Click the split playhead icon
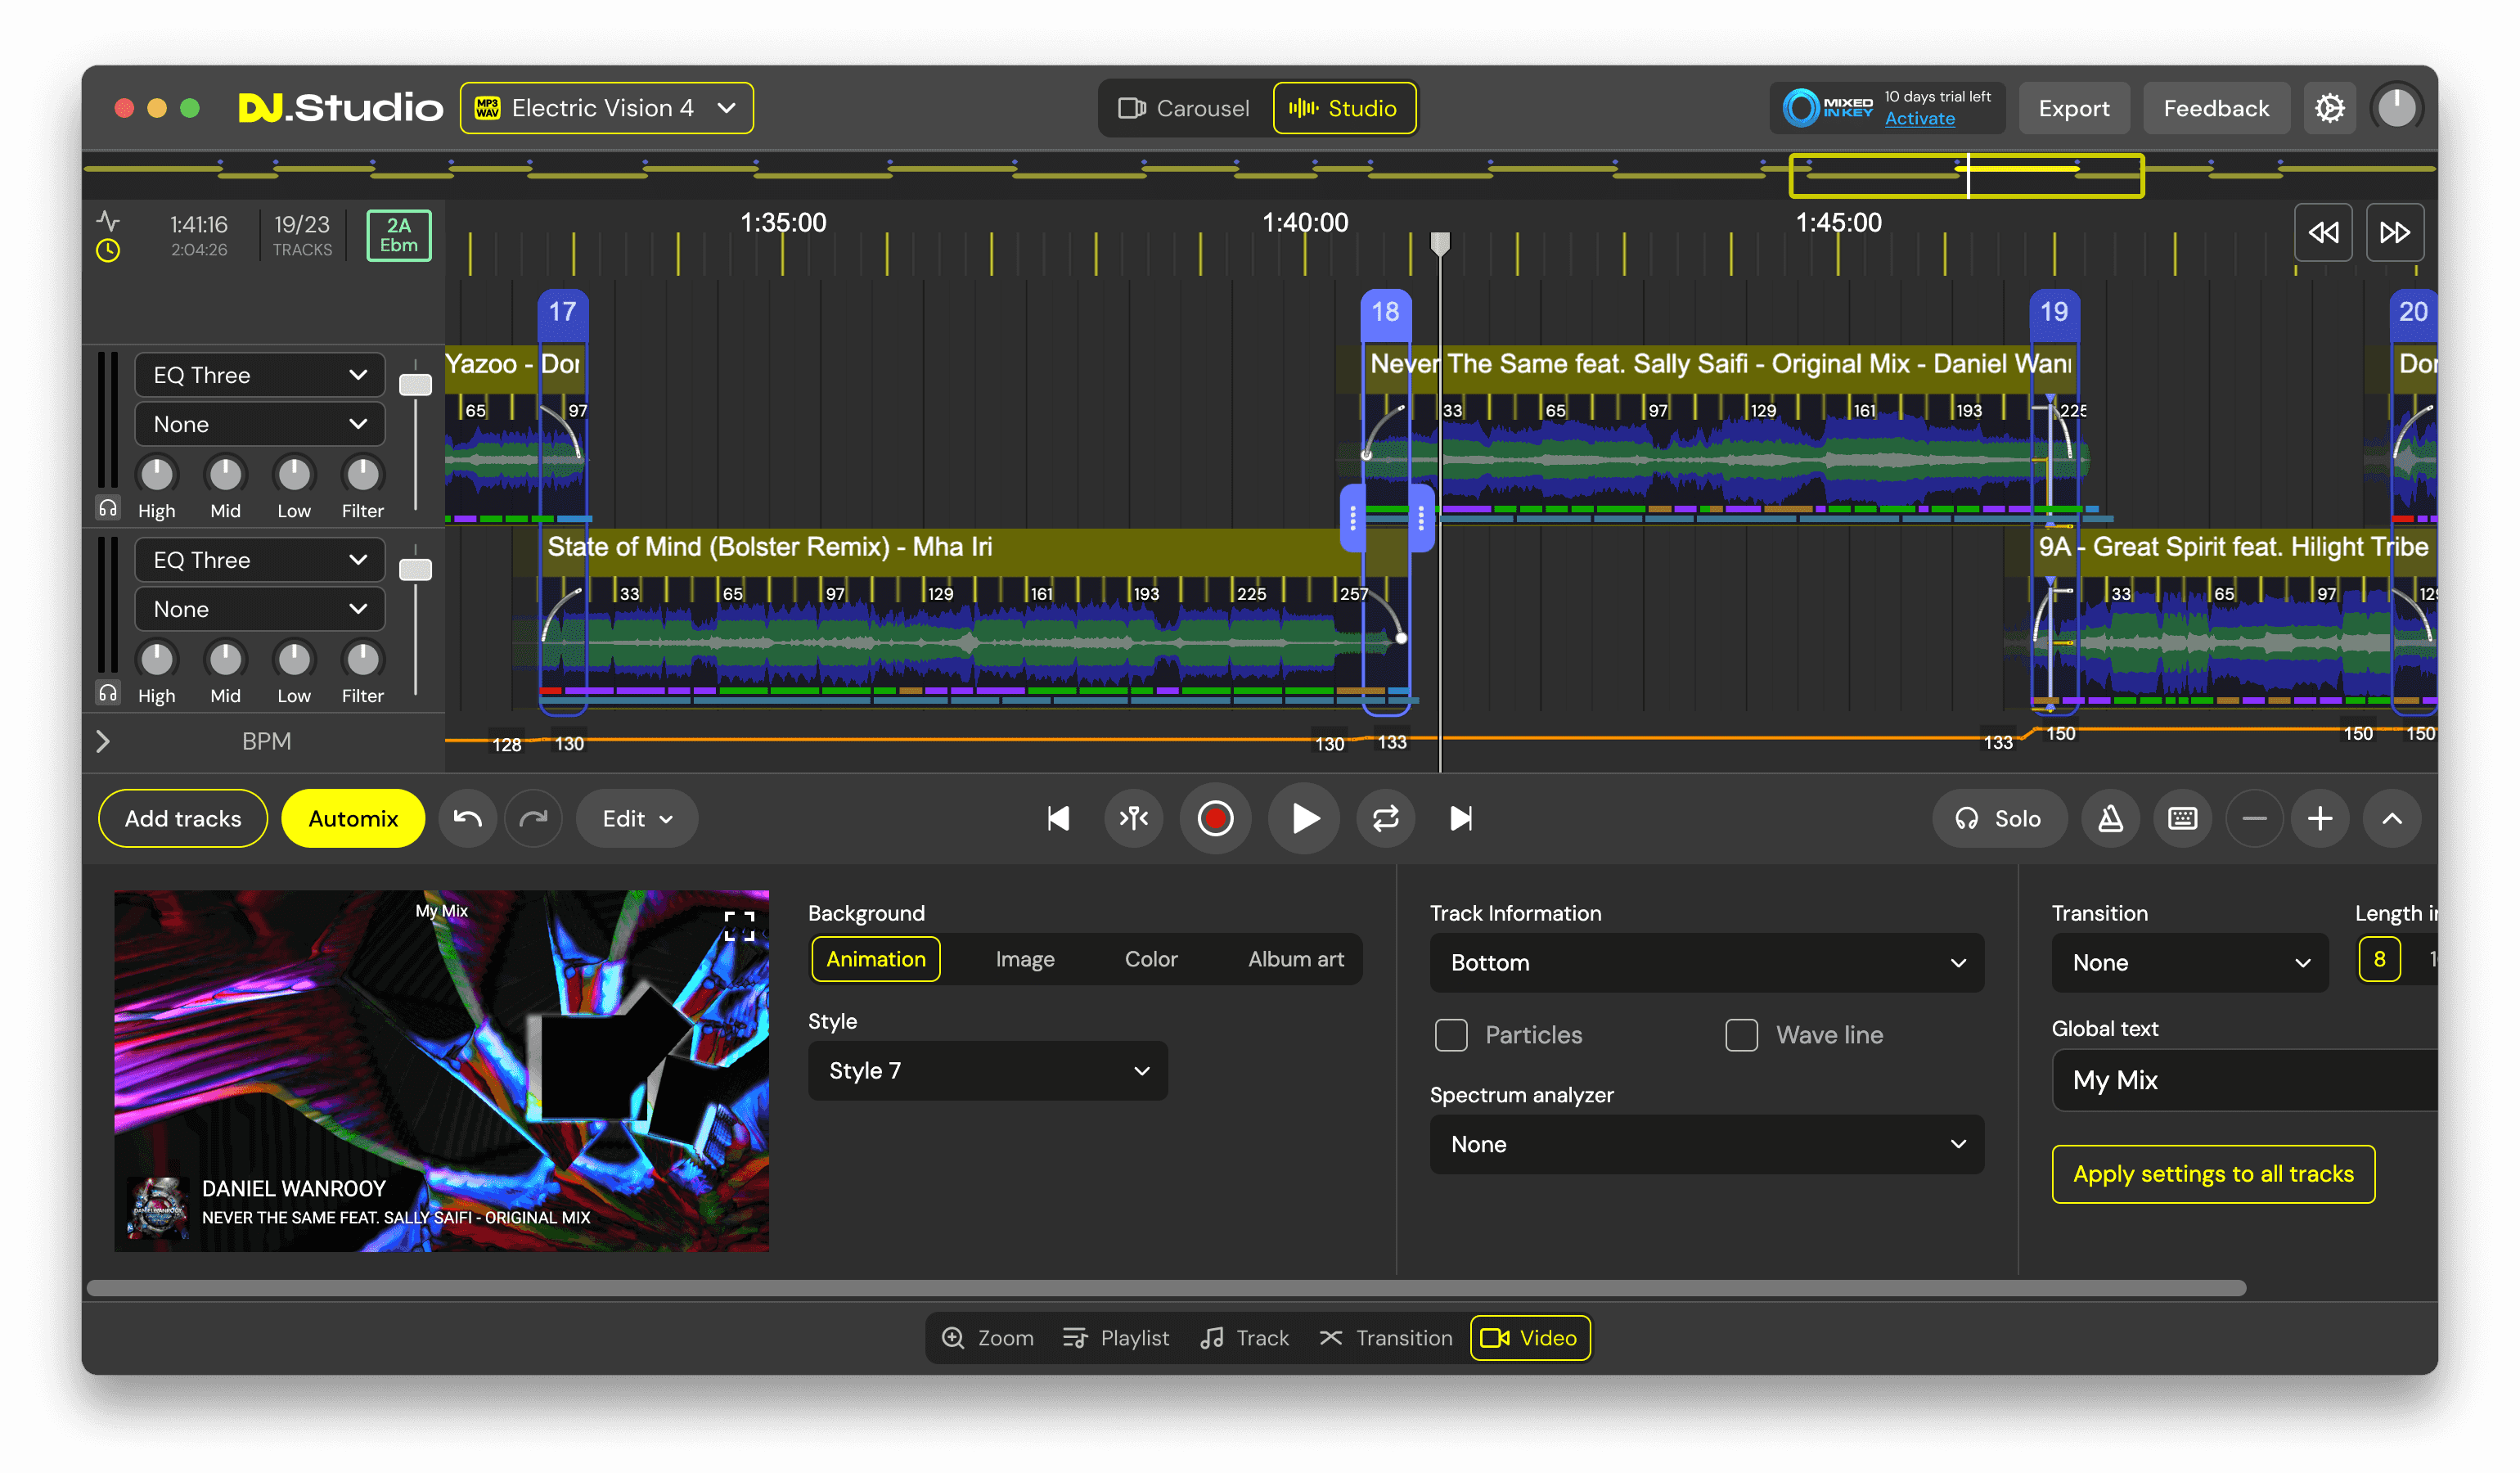Viewport: 2520px width, 1473px height. point(1134,819)
